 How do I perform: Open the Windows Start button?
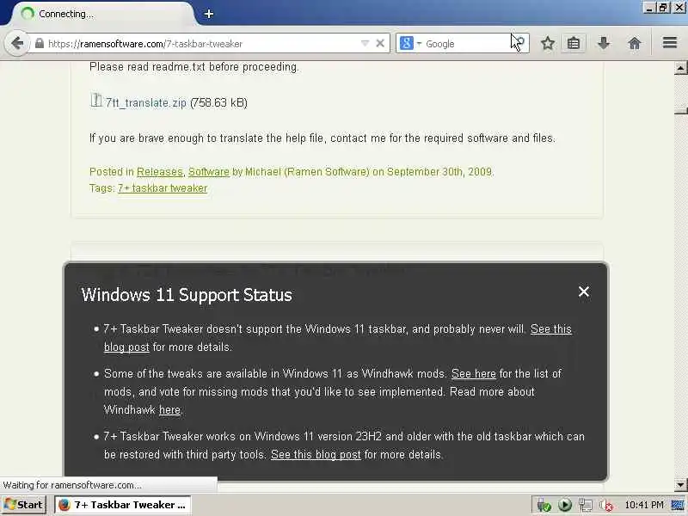24,505
